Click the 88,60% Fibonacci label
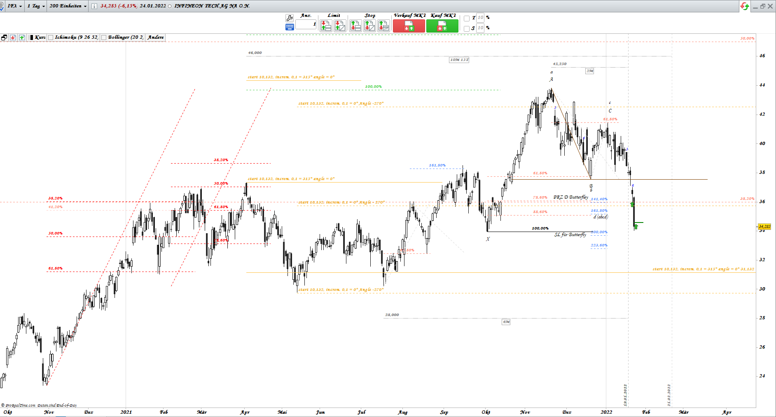Screen dimensions: 776x417 coord(540,212)
